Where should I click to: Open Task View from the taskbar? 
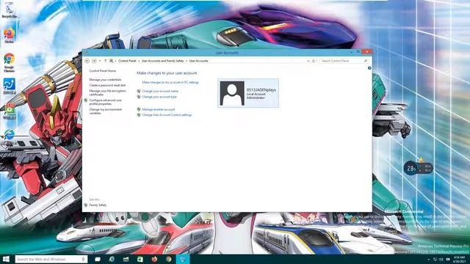[x=98, y=259]
